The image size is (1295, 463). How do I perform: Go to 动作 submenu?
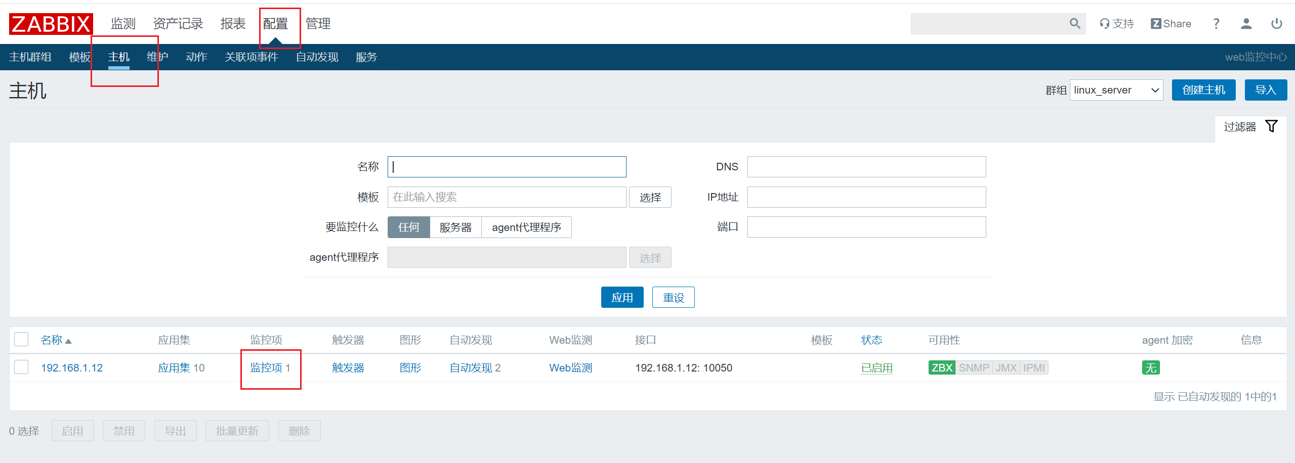tap(196, 57)
